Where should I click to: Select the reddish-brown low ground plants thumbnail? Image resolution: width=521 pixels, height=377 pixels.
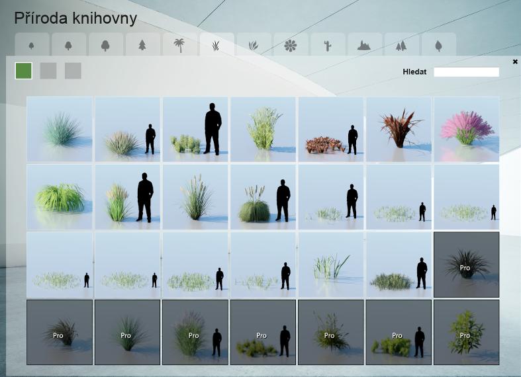[330, 129]
